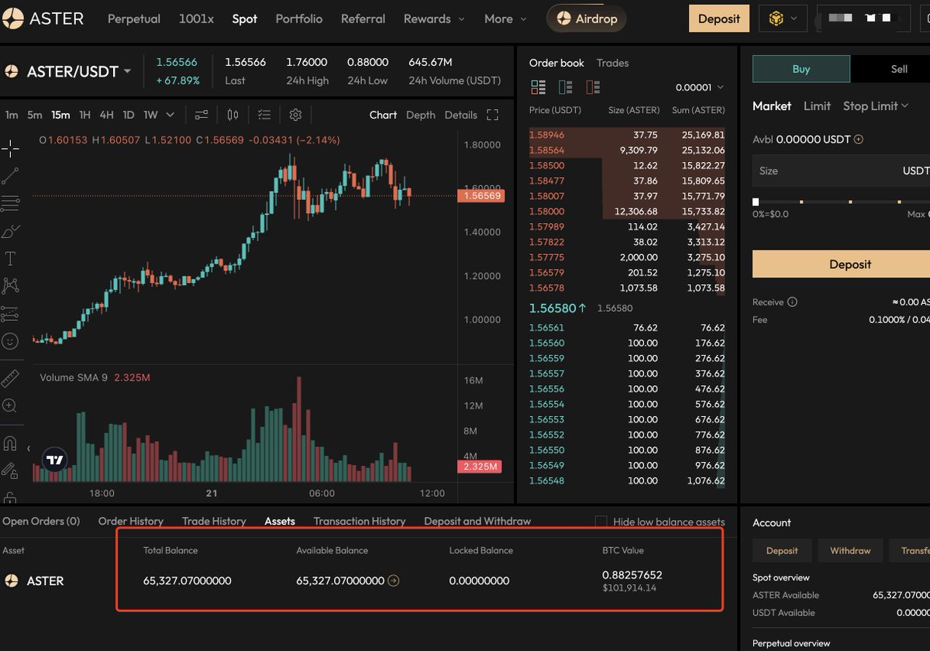The height and width of the screenshot is (651, 930).
Task: Switch to the Depth chart tab
Action: [x=421, y=115]
